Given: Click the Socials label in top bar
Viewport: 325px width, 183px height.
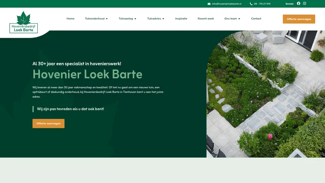Looking at the screenshot, I should tap(289, 4).
